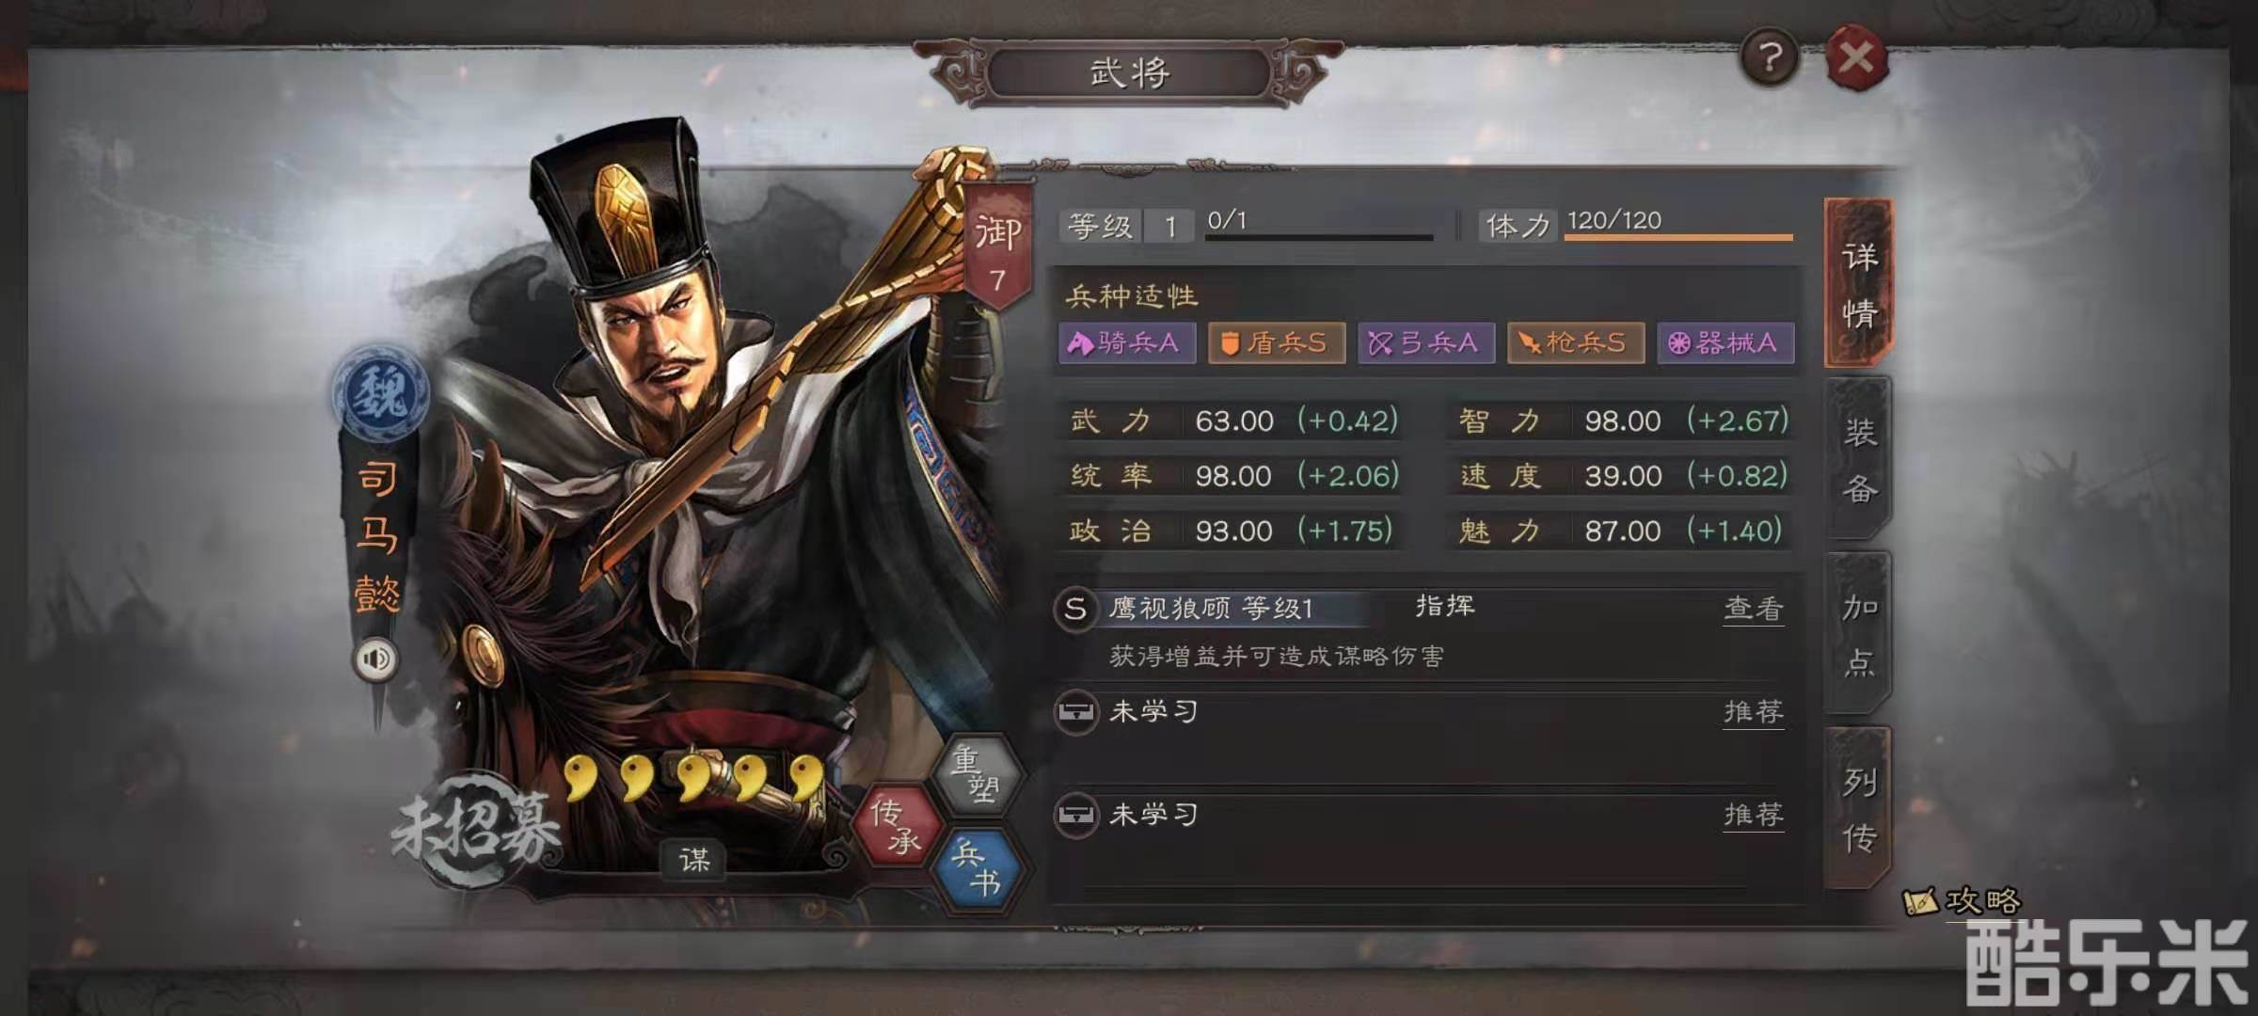Tap the 重塑 hexagon button
Image resolution: width=2258 pixels, height=1016 pixels.
coord(977,774)
